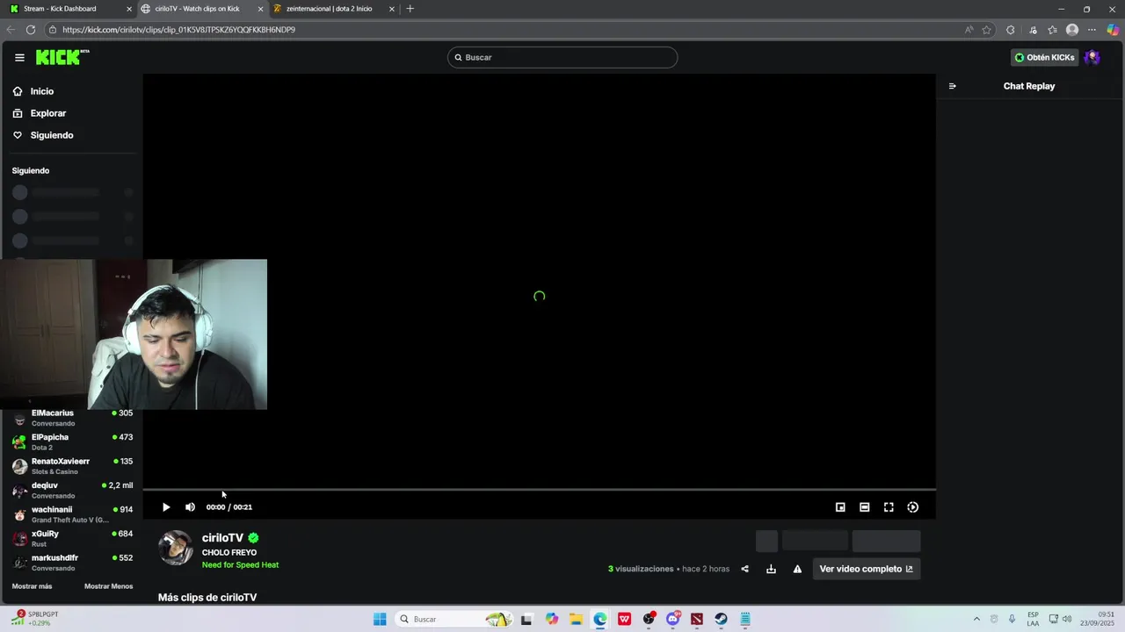1125x632 pixels.
Task: Add this page to favorites
Action: [x=987, y=30]
